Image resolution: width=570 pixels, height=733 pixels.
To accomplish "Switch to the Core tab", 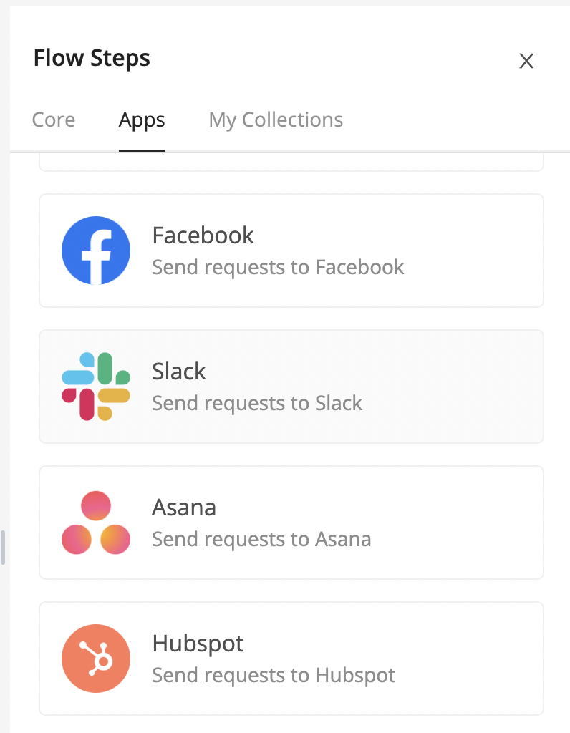I will tap(54, 120).
